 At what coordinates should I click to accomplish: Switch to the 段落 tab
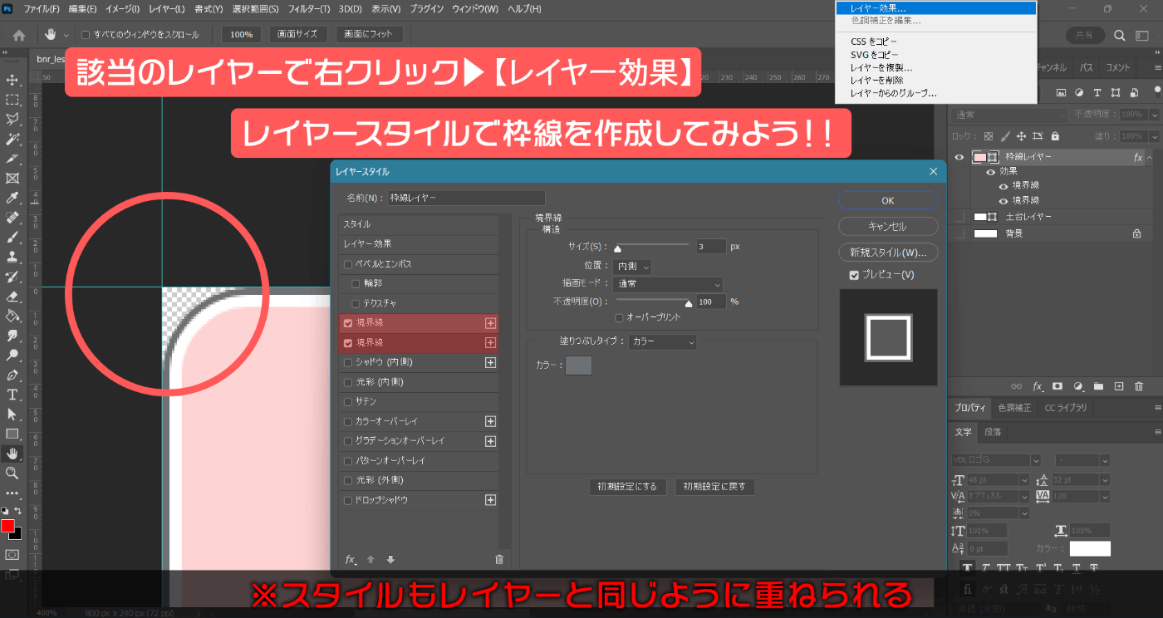click(x=992, y=432)
